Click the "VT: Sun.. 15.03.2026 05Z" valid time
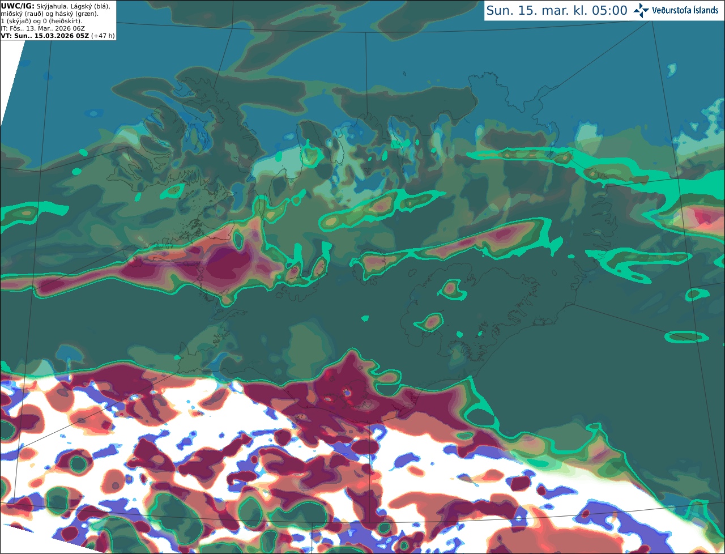Viewport: 725px width, 554px height. click(x=45, y=36)
